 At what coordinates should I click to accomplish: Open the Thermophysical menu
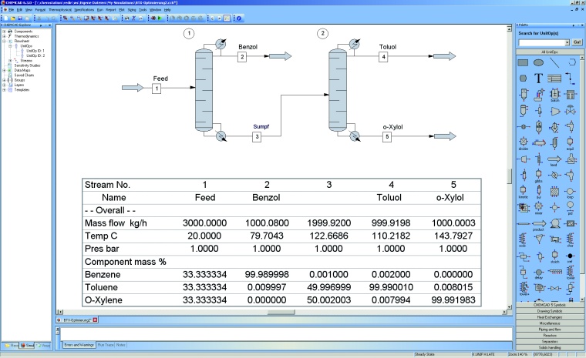point(60,10)
